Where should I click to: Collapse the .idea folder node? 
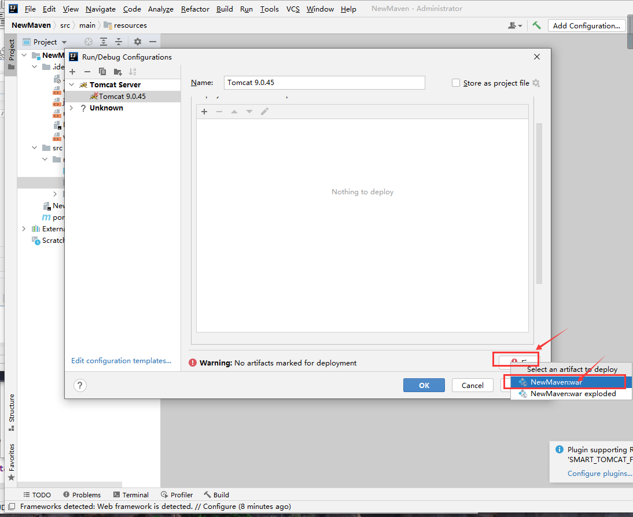click(35, 67)
